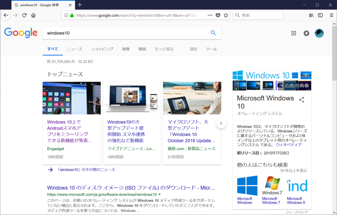Open the Google account avatar
Screen dimensions: 337x215
[319, 33]
